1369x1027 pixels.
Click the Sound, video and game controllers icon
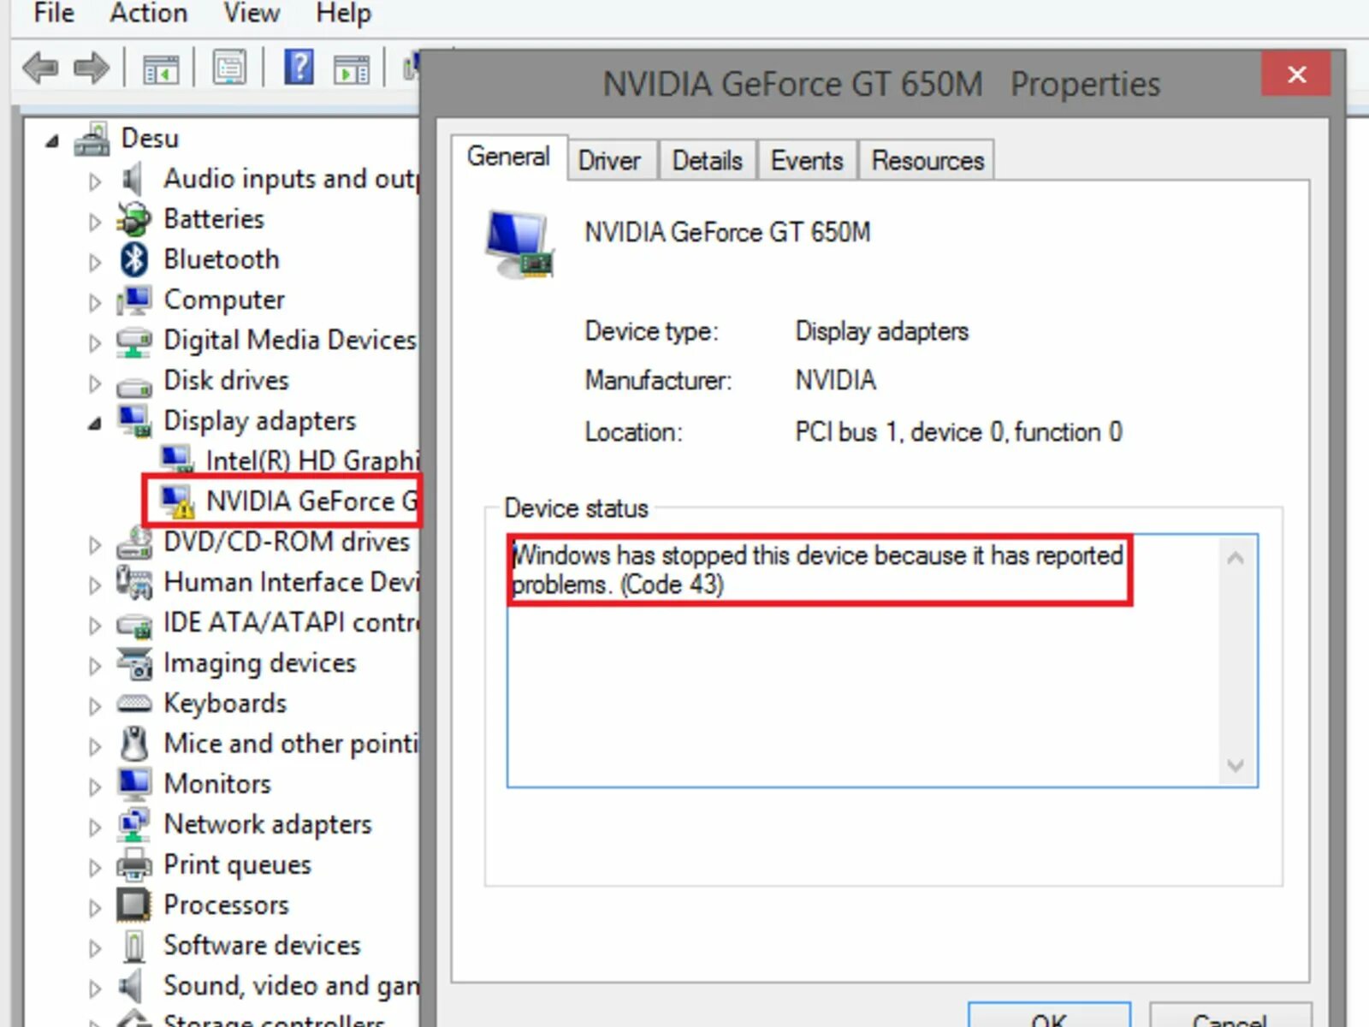click(x=131, y=986)
